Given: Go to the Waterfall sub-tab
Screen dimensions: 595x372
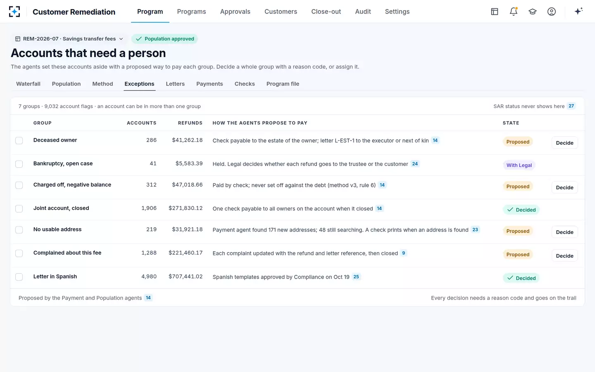Looking at the screenshot, I should (28, 84).
